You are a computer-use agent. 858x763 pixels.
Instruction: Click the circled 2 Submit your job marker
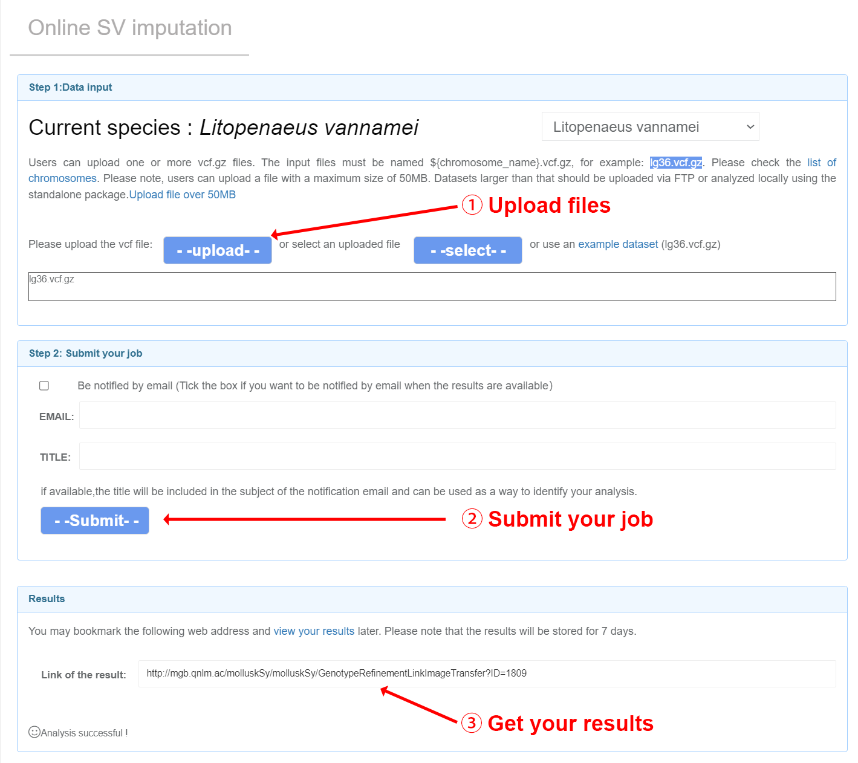[x=472, y=519]
